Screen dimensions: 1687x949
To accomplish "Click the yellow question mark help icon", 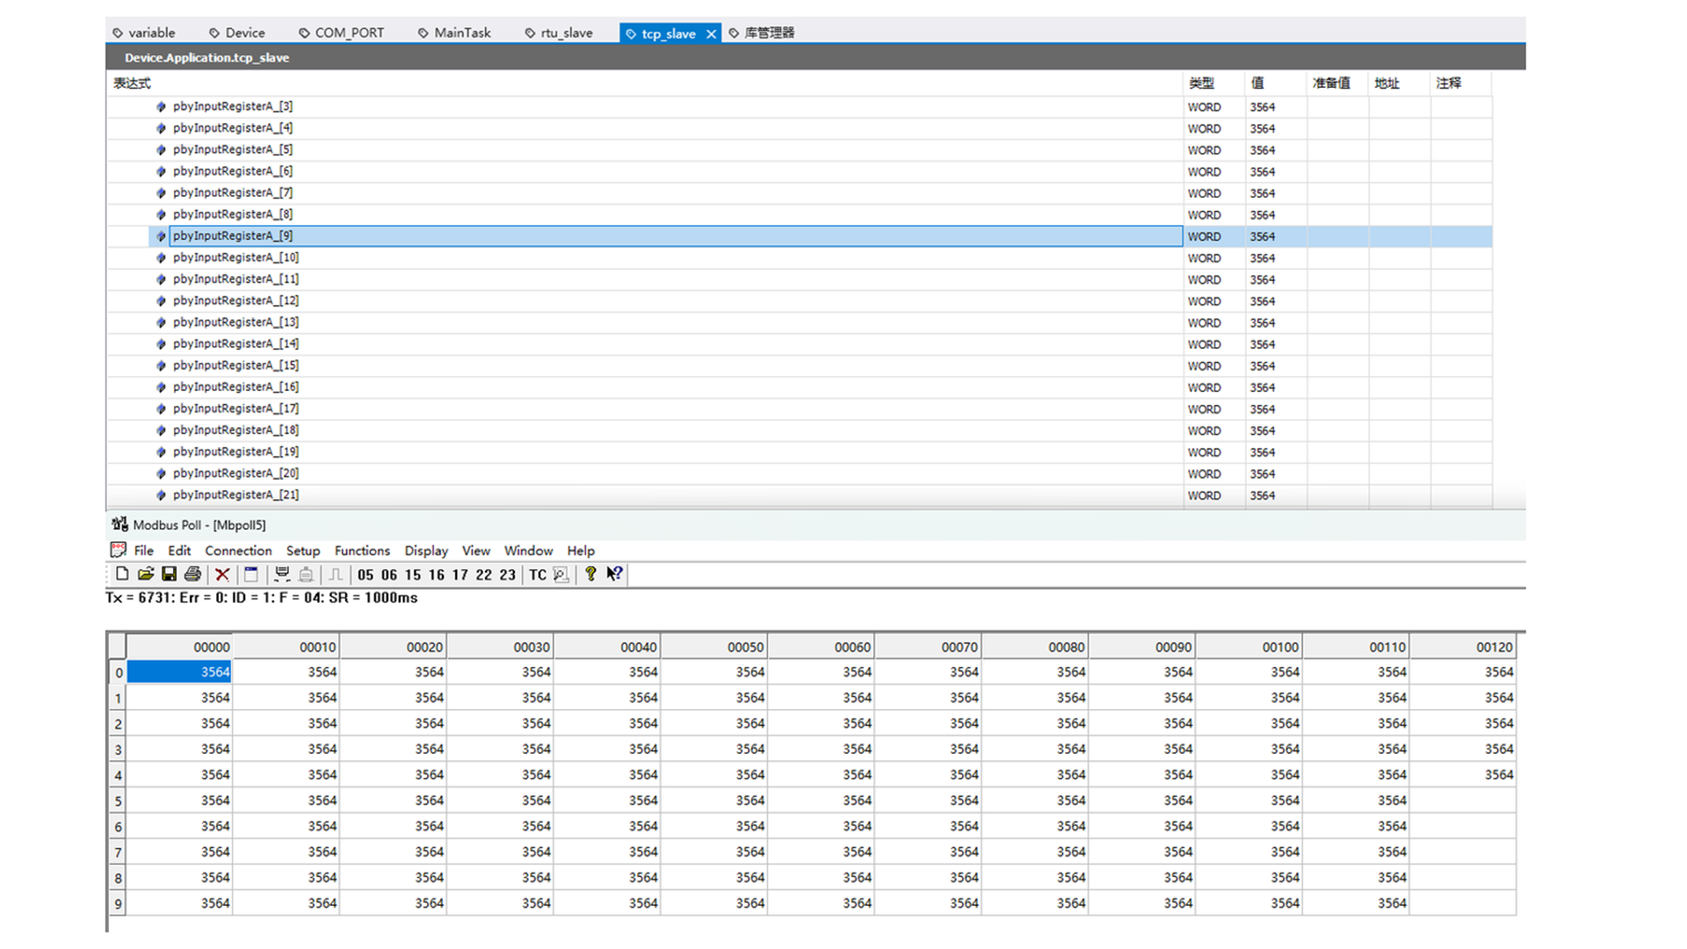I will tap(590, 574).
